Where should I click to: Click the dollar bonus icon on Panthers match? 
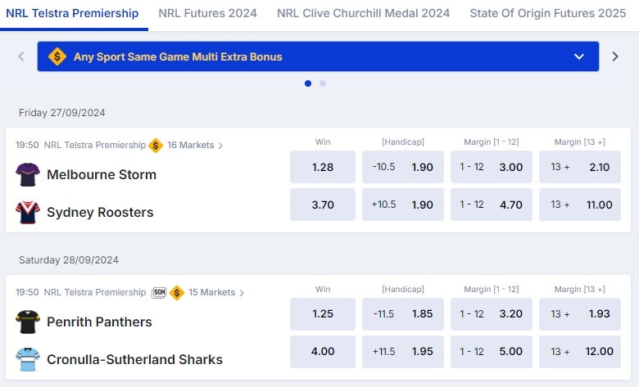pyautogui.click(x=177, y=293)
